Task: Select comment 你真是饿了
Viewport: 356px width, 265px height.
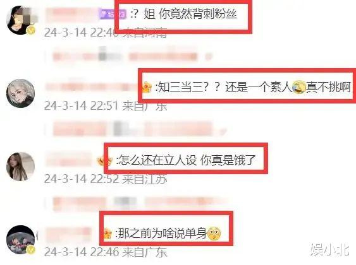Action: (x=228, y=160)
